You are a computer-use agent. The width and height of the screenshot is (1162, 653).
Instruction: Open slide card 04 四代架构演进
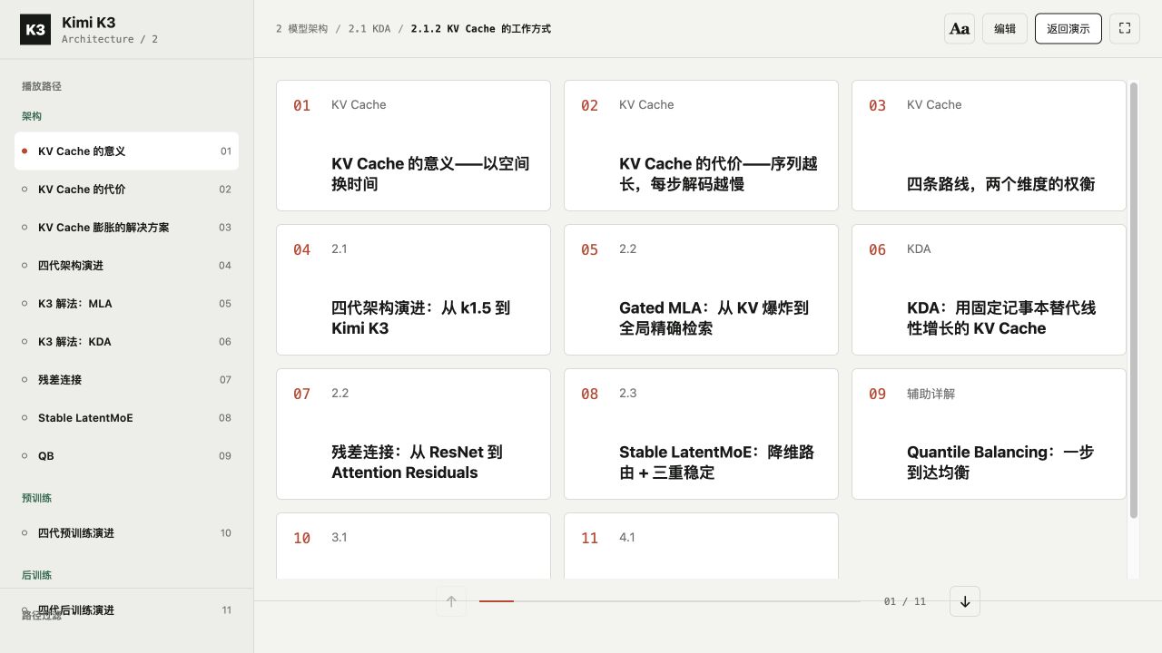click(x=413, y=289)
